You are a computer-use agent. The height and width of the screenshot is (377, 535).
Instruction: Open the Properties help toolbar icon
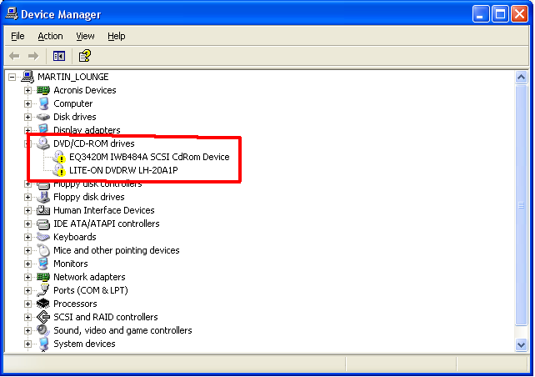[85, 56]
